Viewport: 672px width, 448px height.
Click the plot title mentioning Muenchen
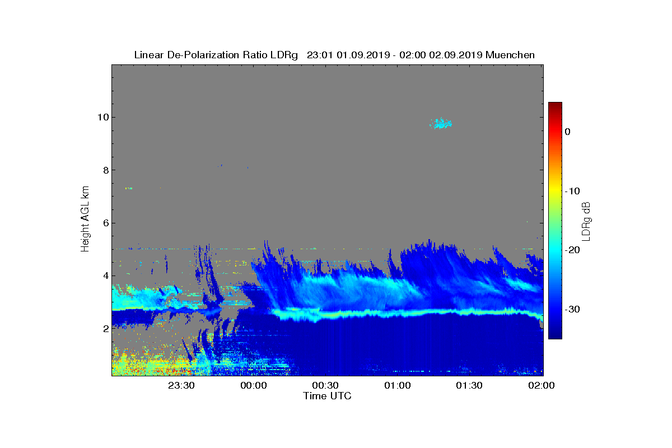pos(334,55)
